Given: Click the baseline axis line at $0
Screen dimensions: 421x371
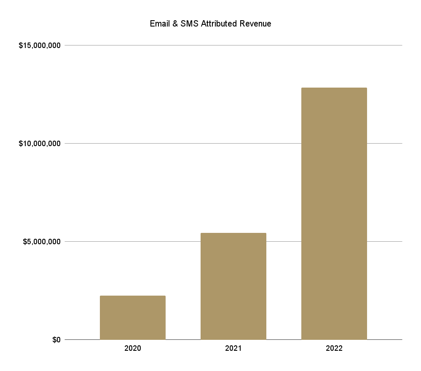Looking at the screenshot, I should [x=233, y=339].
